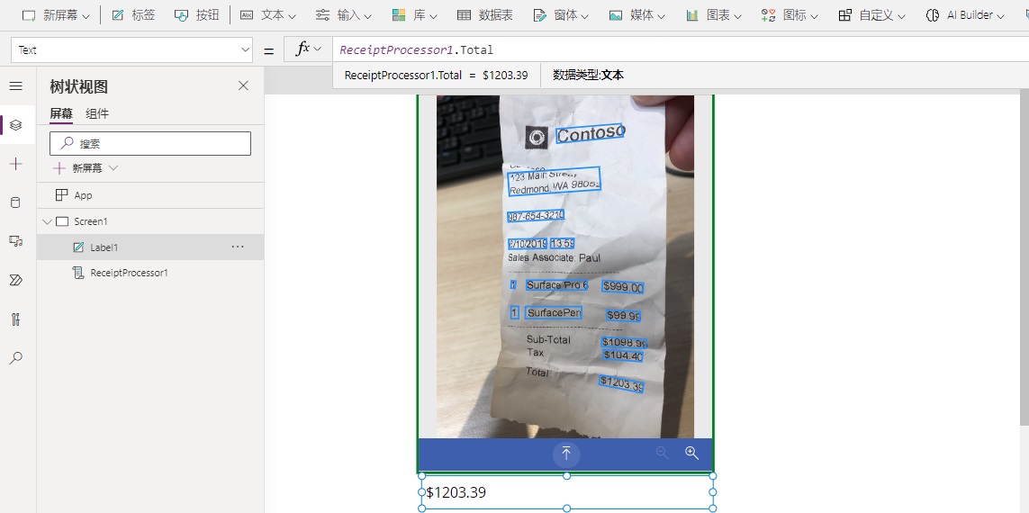Collapse the Screen1 tree node

click(x=47, y=221)
